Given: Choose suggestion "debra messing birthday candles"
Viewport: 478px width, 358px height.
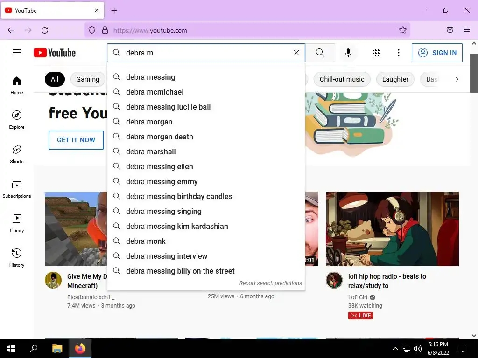Looking at the screenshot, I should 206,196.
